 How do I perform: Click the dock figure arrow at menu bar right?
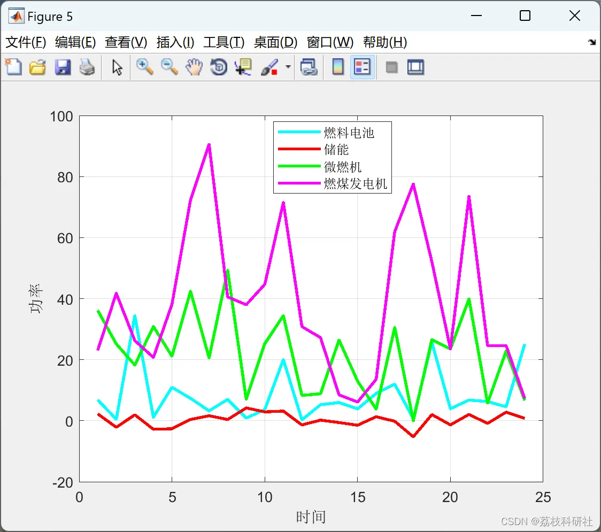(592, 42)
